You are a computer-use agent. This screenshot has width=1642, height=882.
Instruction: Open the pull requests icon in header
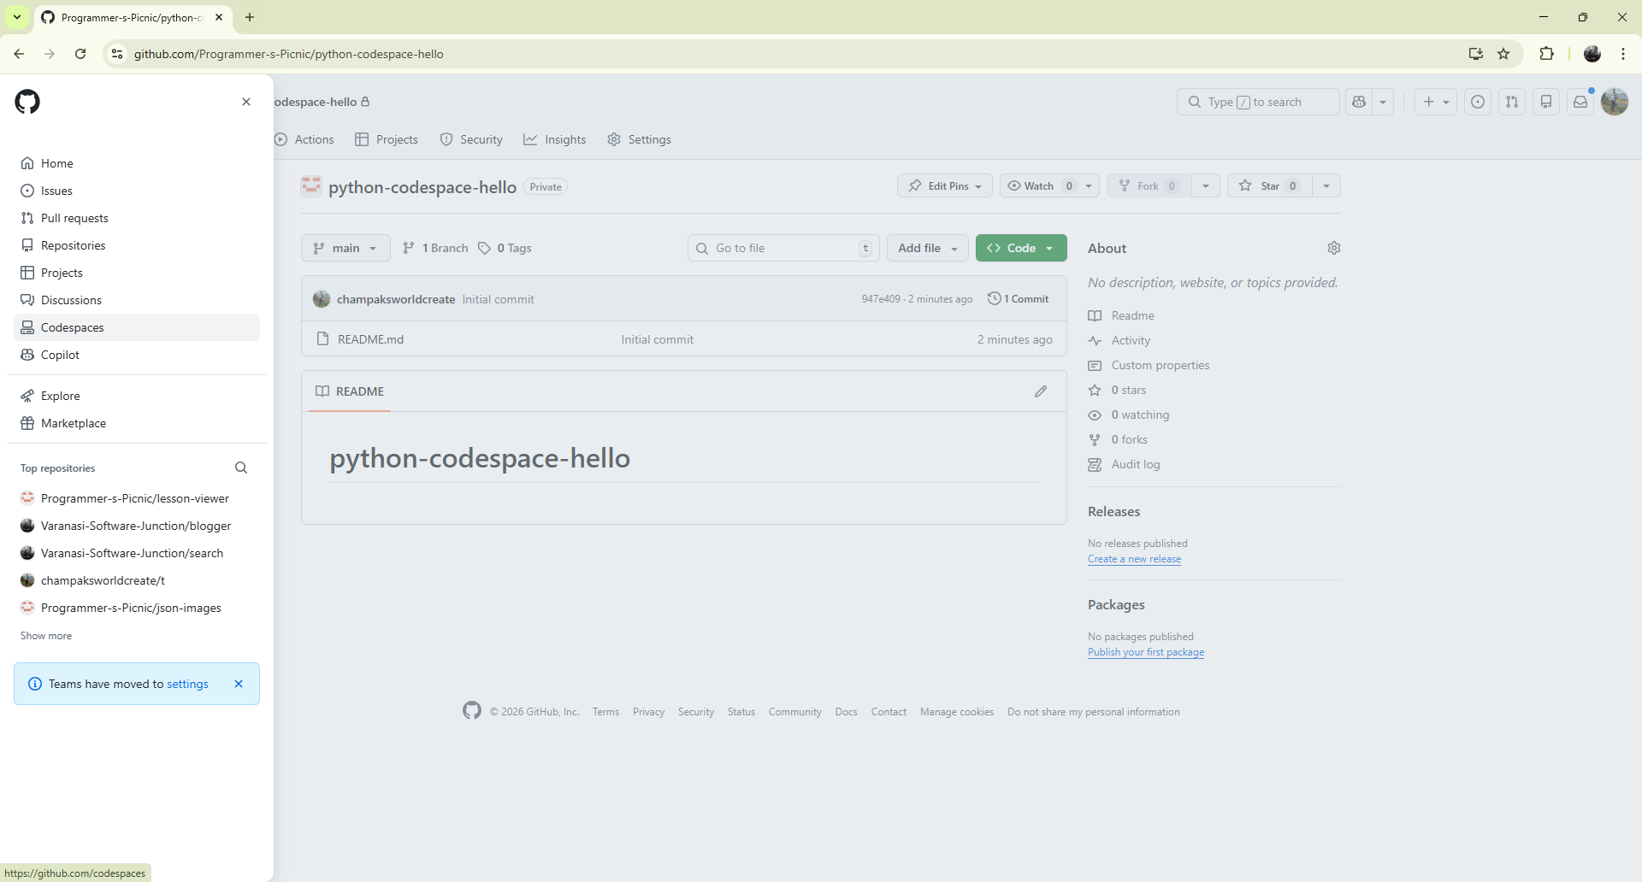(x=1512, y=102)
